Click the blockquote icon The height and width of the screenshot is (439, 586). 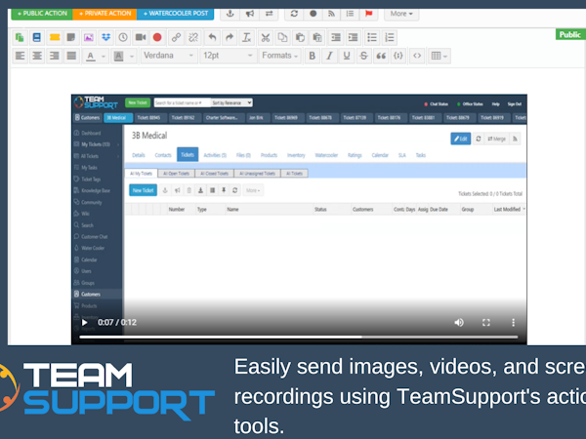click(381, 56)
